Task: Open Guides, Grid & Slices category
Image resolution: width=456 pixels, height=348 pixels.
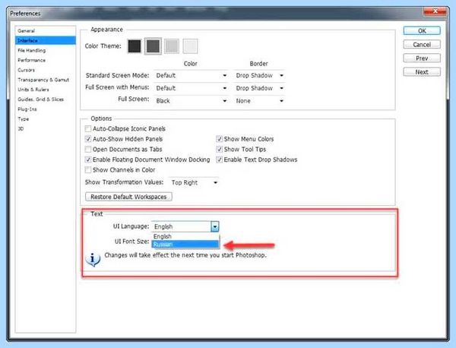Action: (x=46, y=100)
